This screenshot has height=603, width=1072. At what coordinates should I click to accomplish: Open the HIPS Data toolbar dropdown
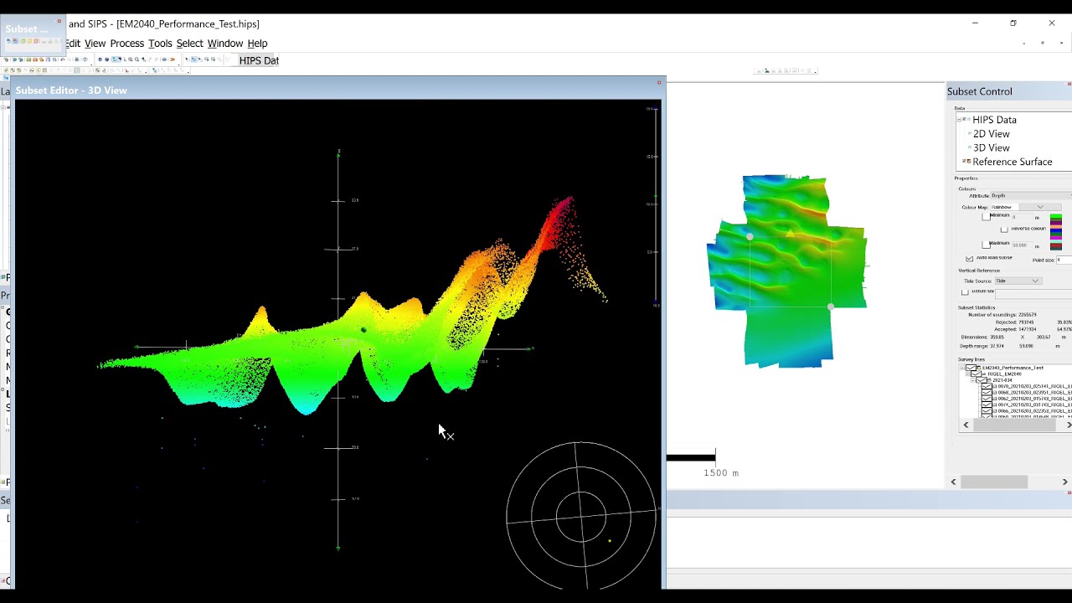(259, 60)
